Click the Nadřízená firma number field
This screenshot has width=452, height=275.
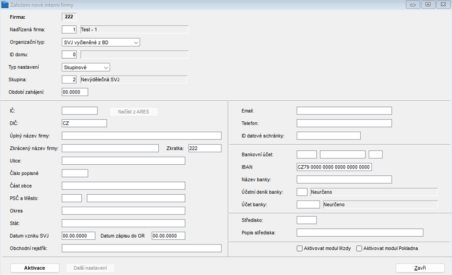click(69, 30)
